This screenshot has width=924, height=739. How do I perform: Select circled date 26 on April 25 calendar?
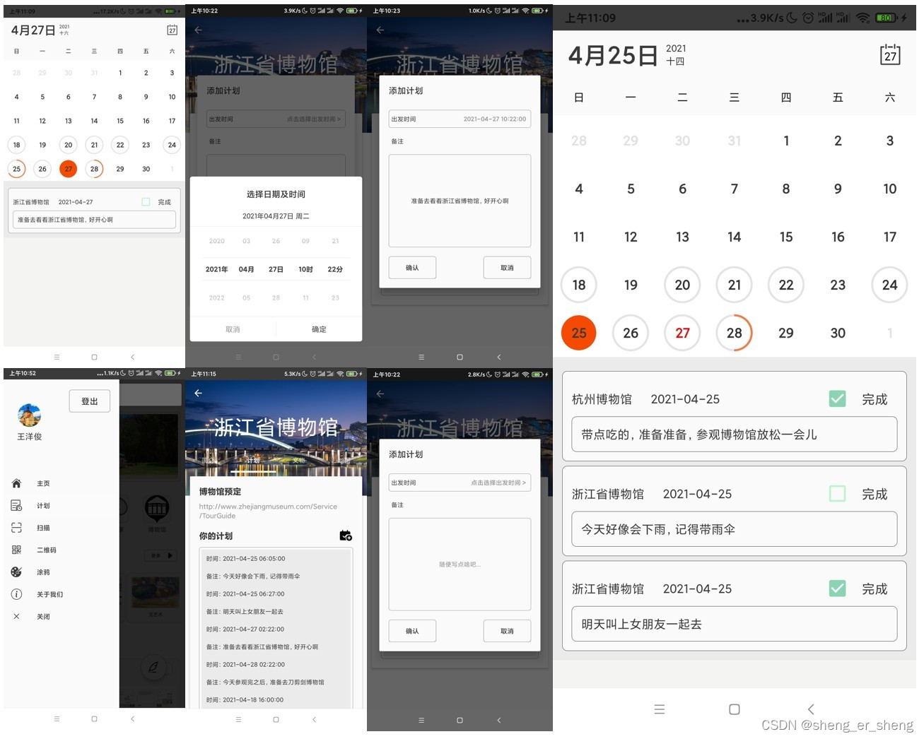pyautogui.click(x=631, y=333)
